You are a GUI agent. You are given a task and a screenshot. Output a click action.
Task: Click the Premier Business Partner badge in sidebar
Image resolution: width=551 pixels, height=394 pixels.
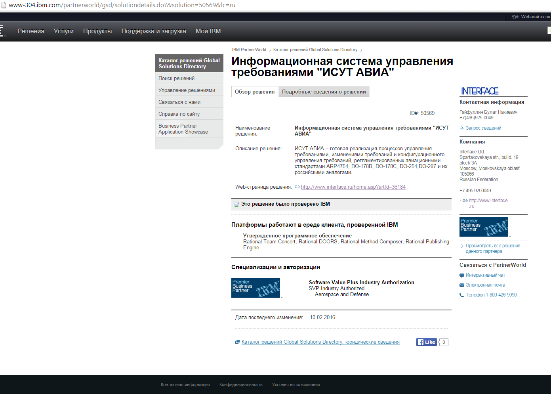point(484,227)
